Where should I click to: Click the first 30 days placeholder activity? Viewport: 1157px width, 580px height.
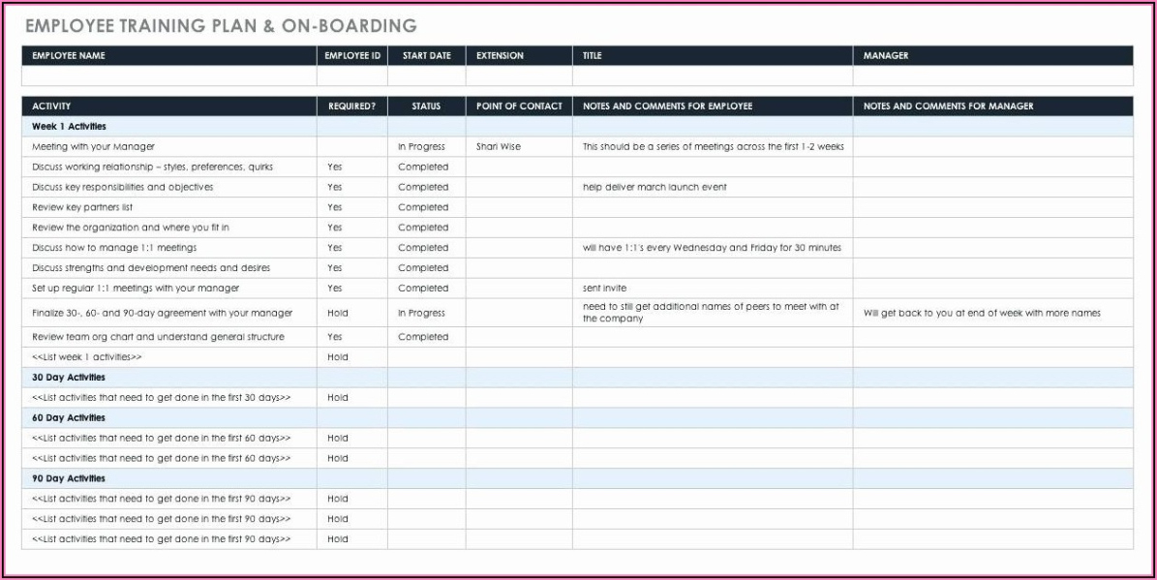[169, 398]
